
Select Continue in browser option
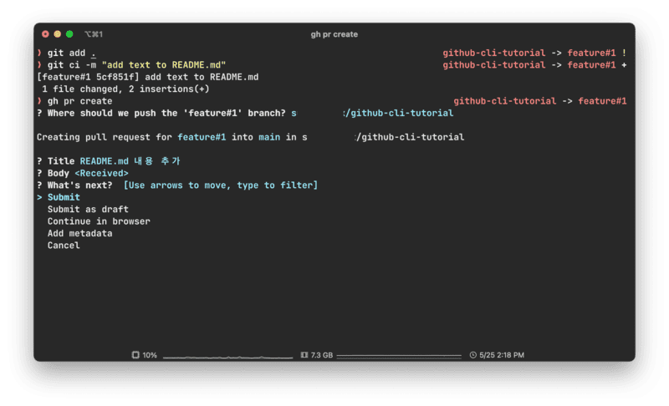[x=99, y=221]
